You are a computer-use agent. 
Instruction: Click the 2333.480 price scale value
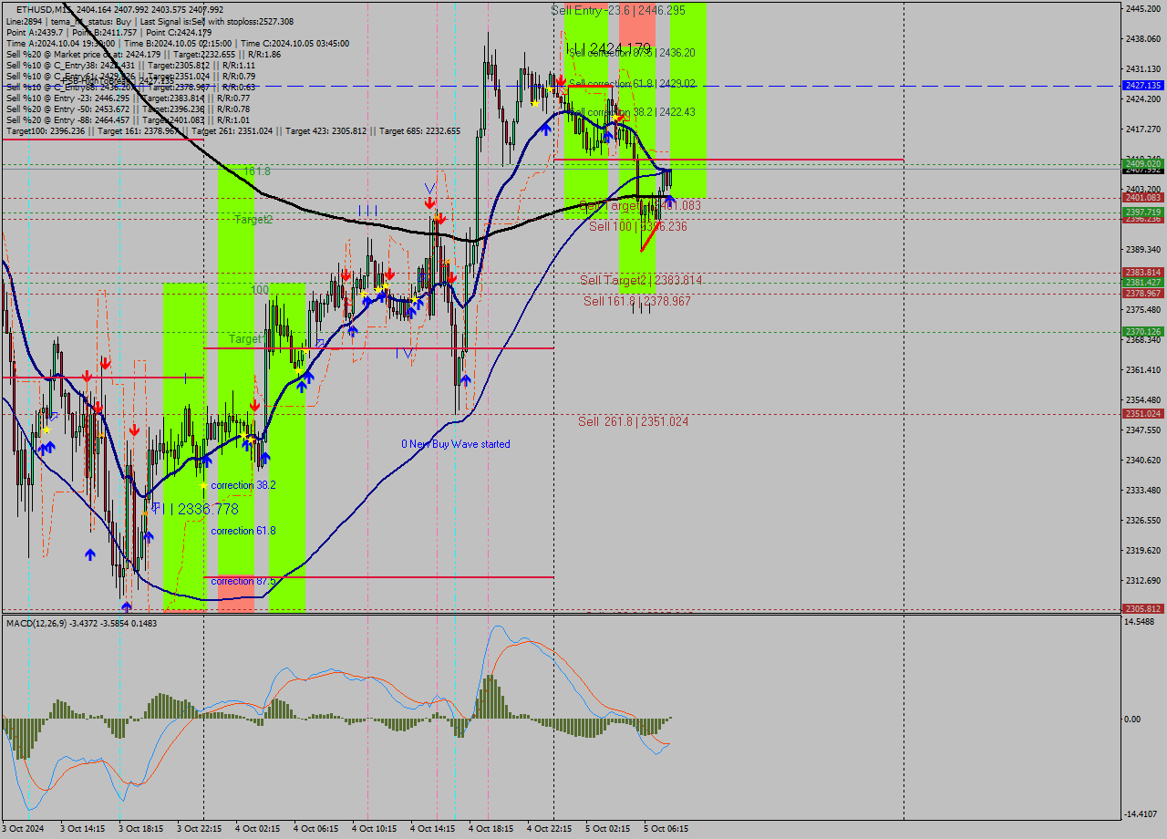pyautogui.click(x=1142, y=490)
